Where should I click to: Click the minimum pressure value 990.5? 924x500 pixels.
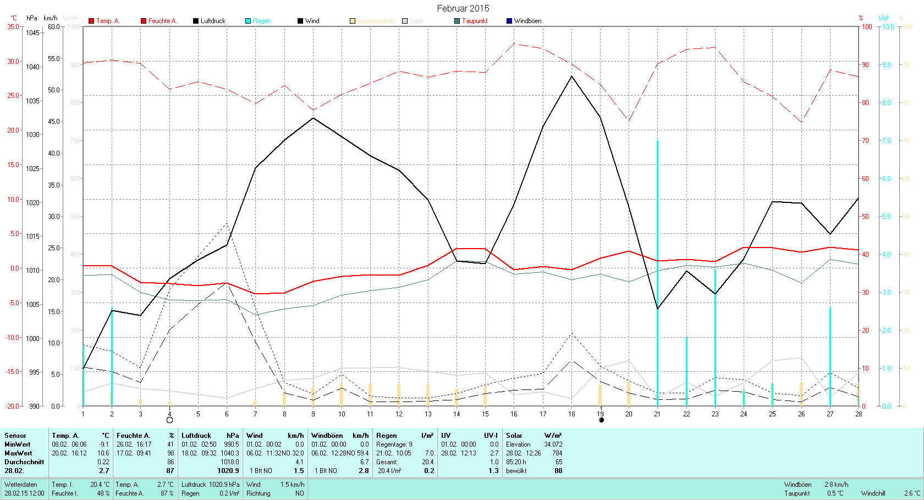pyautogui.click(x=232, y=444)
